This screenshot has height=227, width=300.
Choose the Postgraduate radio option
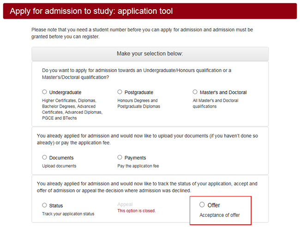pos(120,92)
